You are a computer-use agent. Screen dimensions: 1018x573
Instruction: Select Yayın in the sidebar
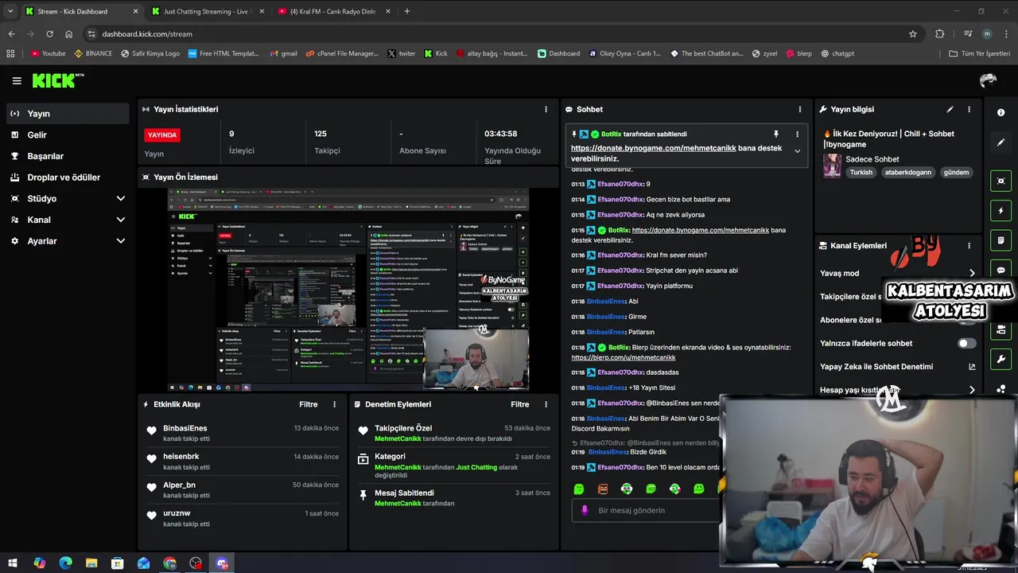[x=68, y=114]
